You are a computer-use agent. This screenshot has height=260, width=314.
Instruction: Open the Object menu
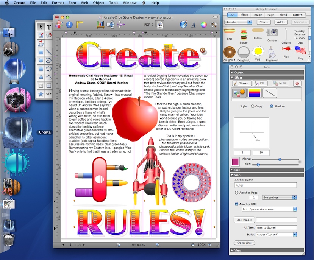(98, 3)
